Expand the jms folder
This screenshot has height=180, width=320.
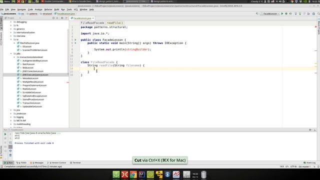pos(11,110)
